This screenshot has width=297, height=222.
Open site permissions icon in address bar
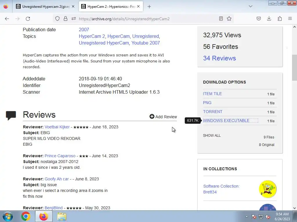pos(74,18)
